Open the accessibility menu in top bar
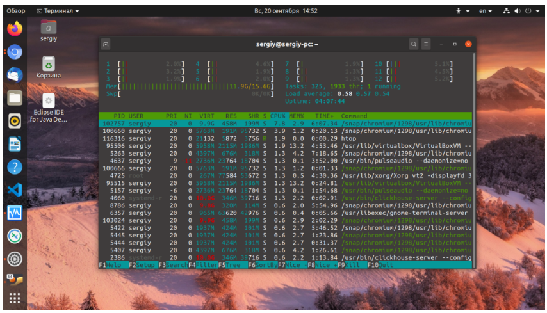The image size is (547, 313). [x=462, y=11]
